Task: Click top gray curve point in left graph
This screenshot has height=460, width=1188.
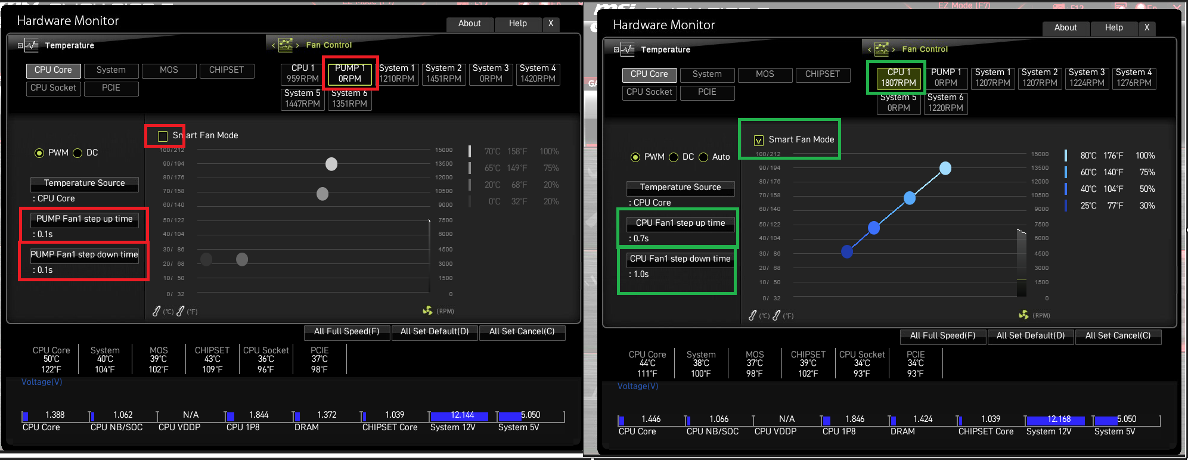Action: [331, 164]
